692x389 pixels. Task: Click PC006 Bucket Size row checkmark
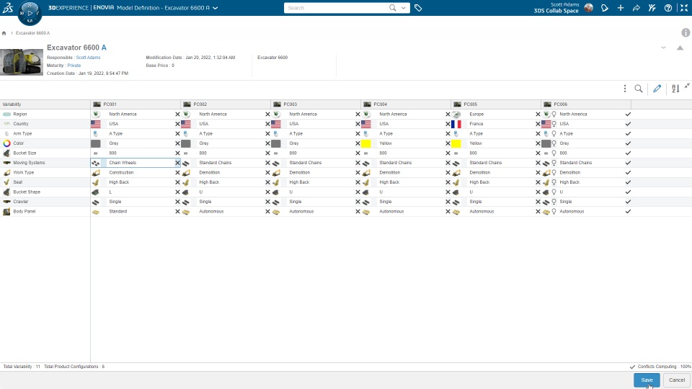click(628, 153)
